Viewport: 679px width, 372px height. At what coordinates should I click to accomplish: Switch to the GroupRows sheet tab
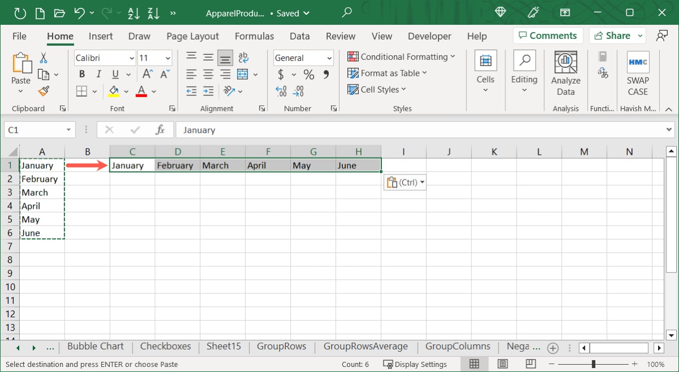pos(281,346)
